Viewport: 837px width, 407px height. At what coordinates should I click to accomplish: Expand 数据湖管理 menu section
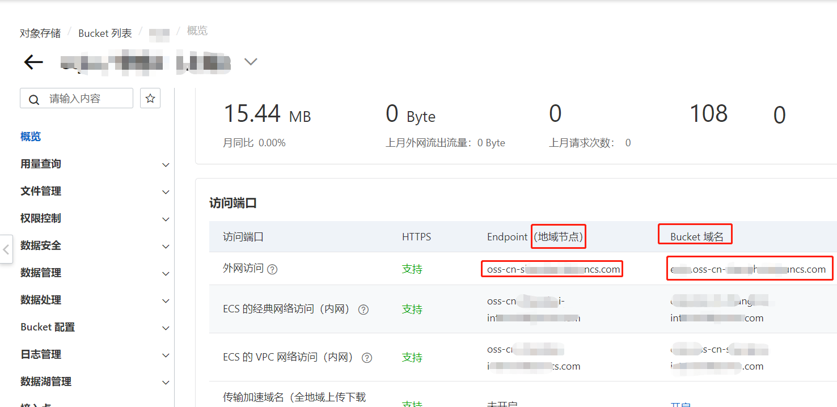point(95,382)
